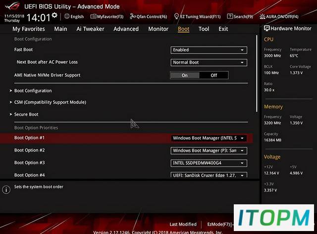Click Last Modified button
The width and height of the screenshot is (317, 234).
pyautogui.click(x=183, y=224)
